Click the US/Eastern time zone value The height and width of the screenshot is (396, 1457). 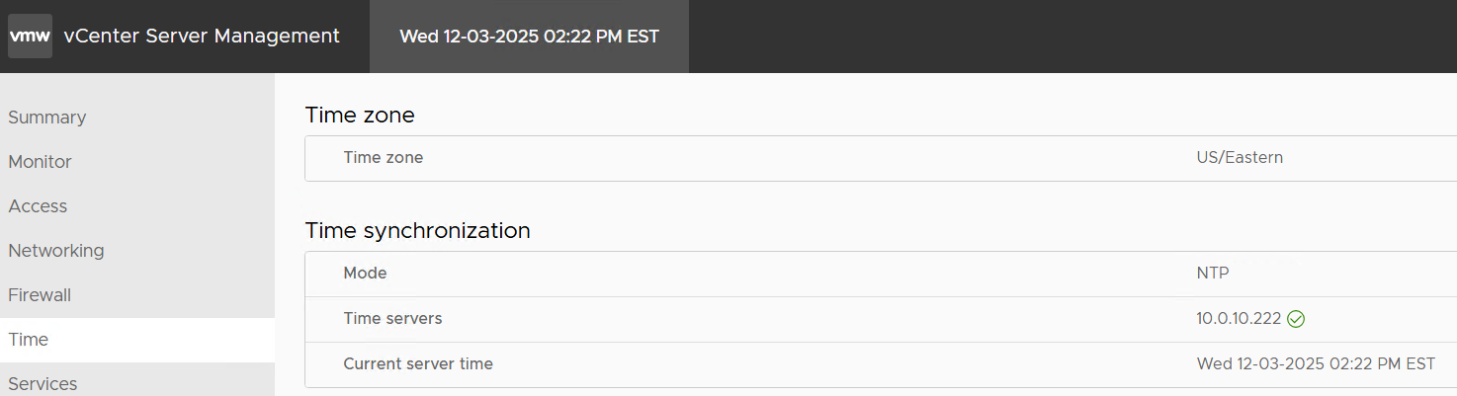click(1240, 158)
